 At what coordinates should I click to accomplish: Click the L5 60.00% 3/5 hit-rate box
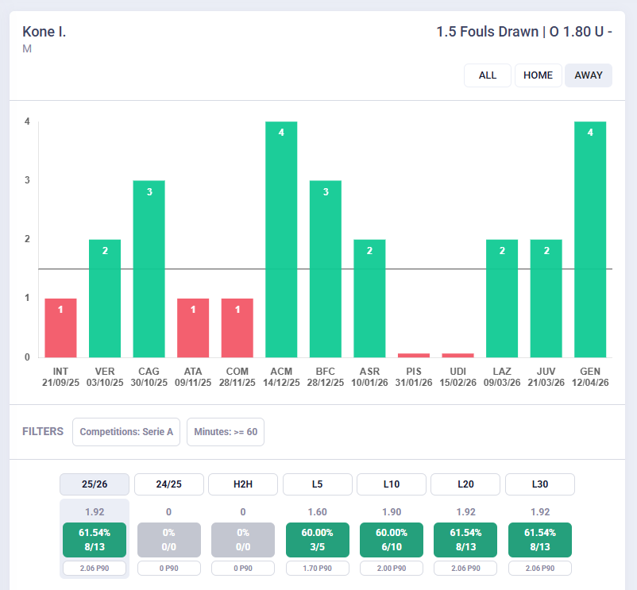[x=317, y=540]
